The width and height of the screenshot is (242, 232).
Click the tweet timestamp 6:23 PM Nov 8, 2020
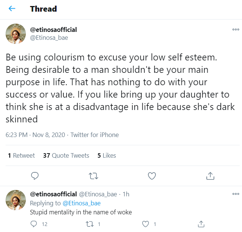click(x=35, y=135)
